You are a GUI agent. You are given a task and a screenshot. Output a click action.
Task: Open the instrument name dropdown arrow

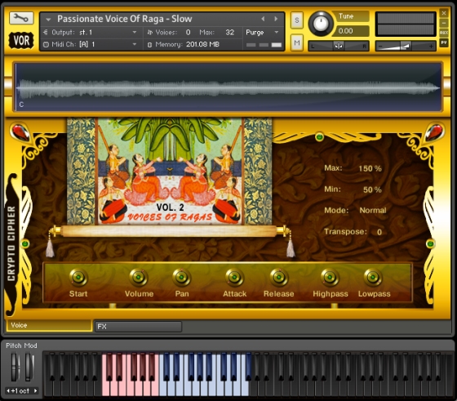click(x=48, y=20)
